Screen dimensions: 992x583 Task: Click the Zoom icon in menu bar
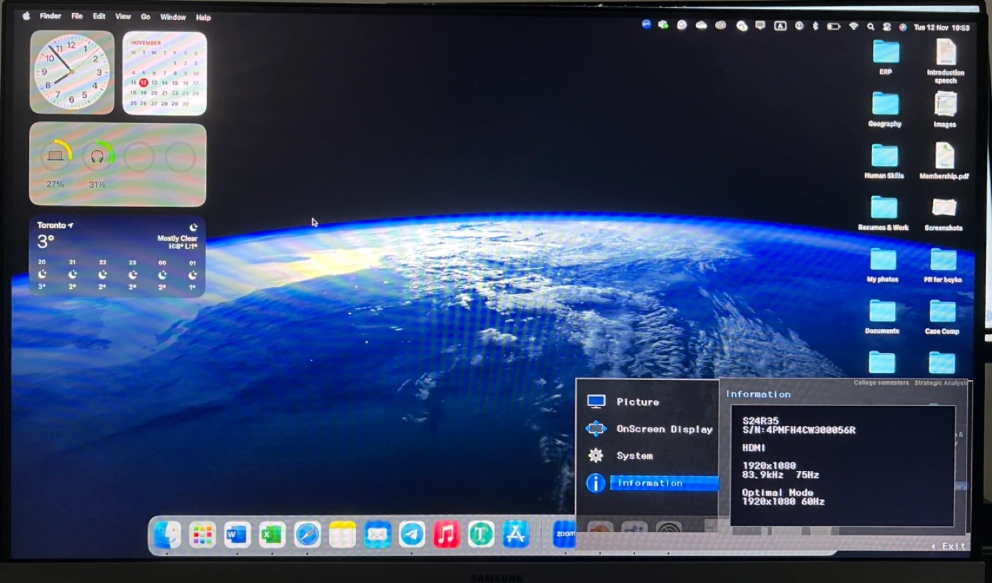click(646, 24)
